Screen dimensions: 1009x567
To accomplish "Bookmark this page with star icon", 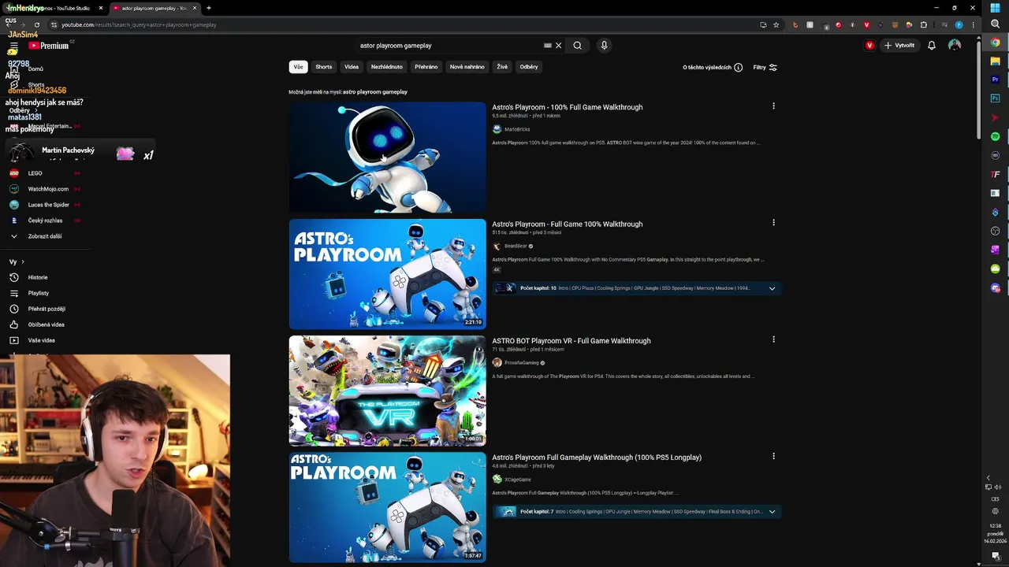I will pos(776,24).
